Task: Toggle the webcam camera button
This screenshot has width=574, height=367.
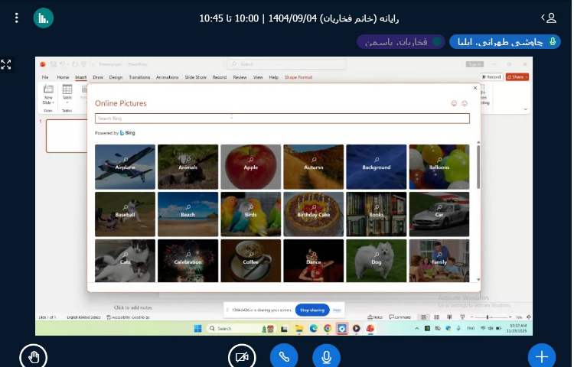Action: 242,356
